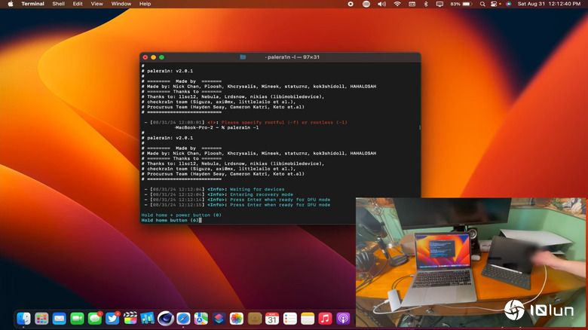Open the Music app in the Dock
The width and height of the screenshot is (588, 330).
point(325,319)
